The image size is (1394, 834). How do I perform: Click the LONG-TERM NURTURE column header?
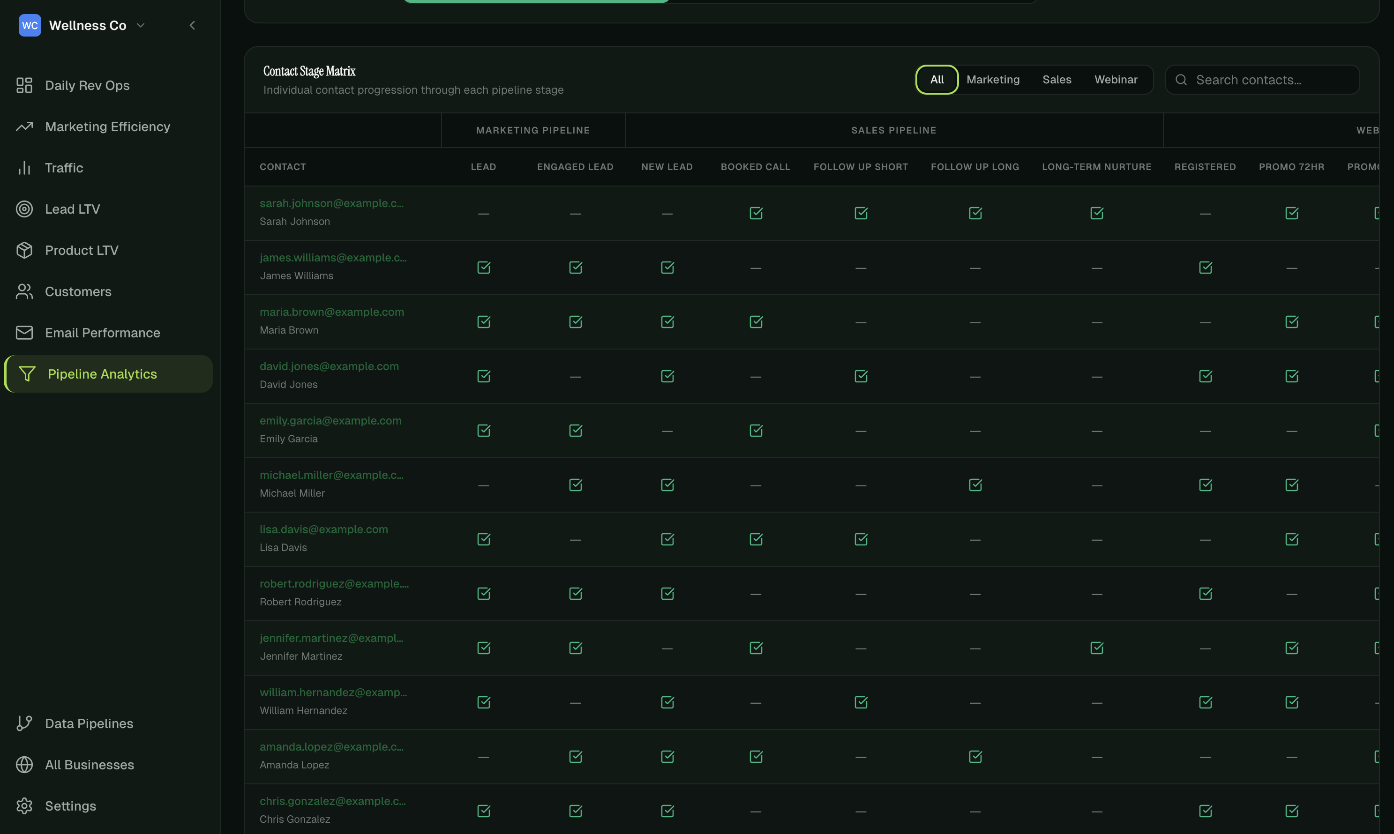point(1097,167)
